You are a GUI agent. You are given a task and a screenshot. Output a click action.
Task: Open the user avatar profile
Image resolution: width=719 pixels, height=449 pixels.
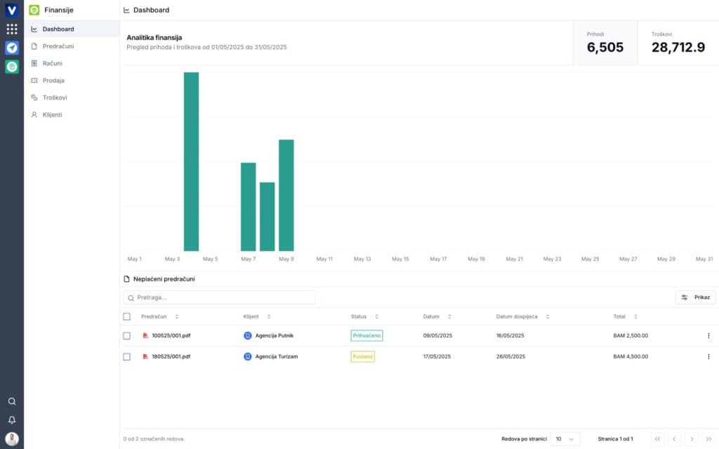[x=12, y=439]
